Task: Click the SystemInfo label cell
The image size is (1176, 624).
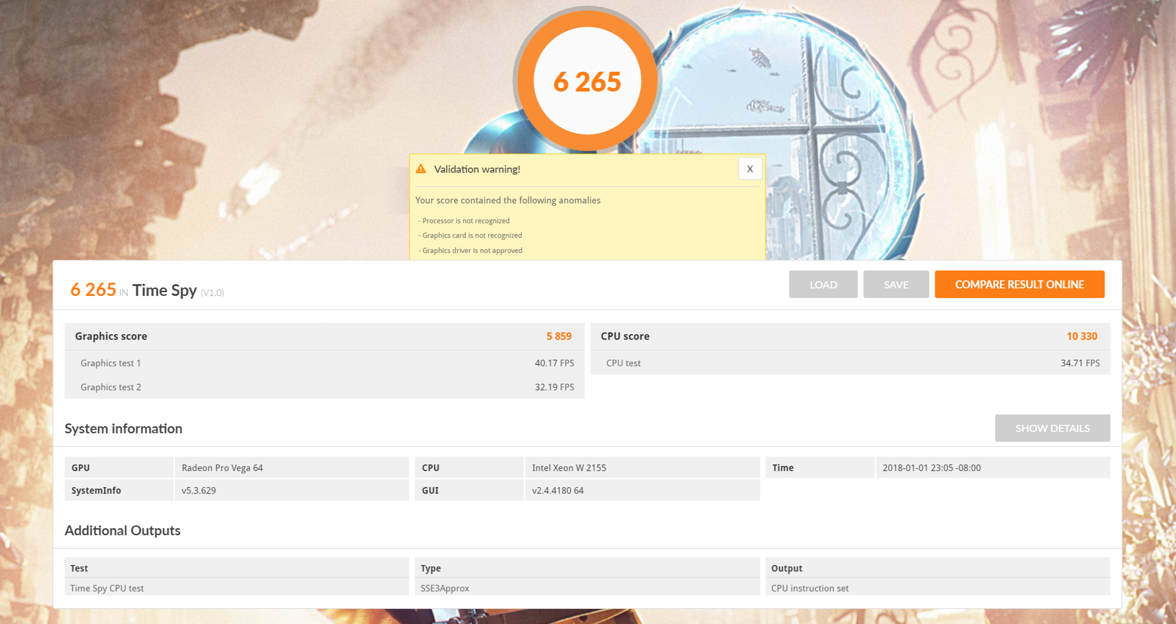Action: (119, 490)
